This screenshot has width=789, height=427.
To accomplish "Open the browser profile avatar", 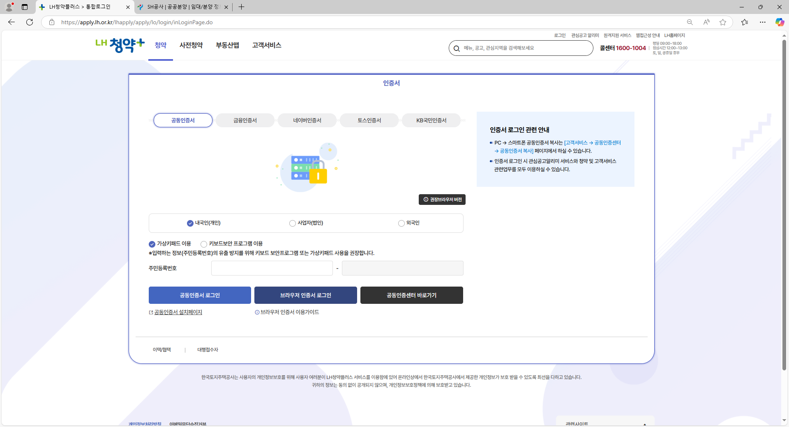I will 9,7.
